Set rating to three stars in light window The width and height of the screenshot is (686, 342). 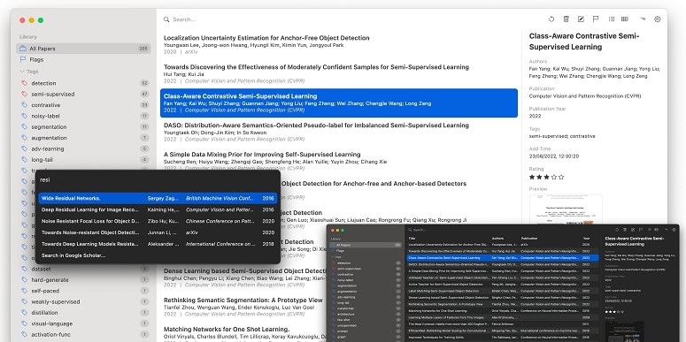(x=546, y=177)
